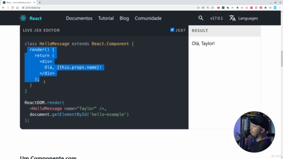Click the browser home icon
The image size is (283, 159).
coord(17,8)
